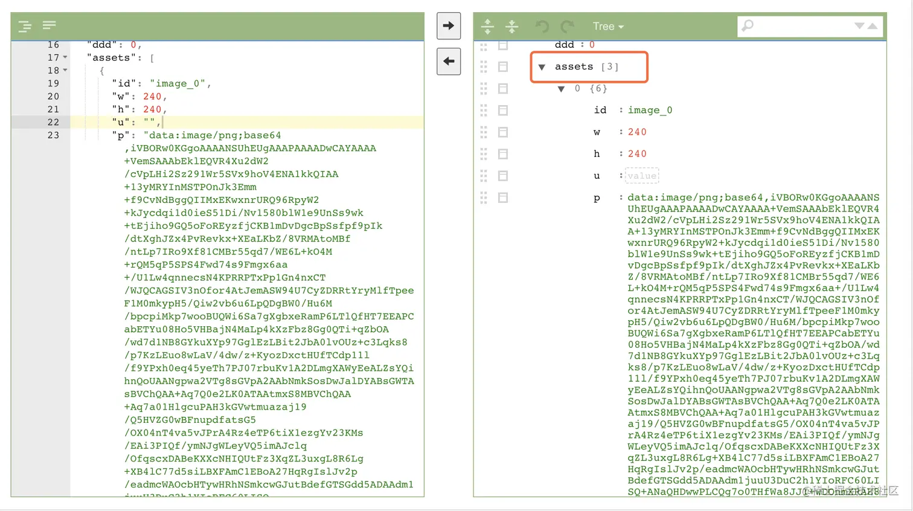Select the h value 240 in tree
913x511 pixels.
[637, 153]
